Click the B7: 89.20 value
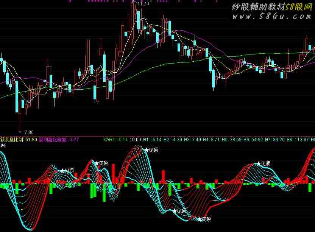Viewport: 315px width, 232px height. tap(275, 140)
